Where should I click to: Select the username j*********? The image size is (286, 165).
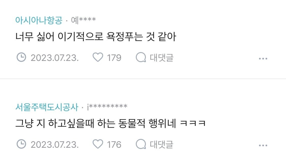tap(107, 107)
